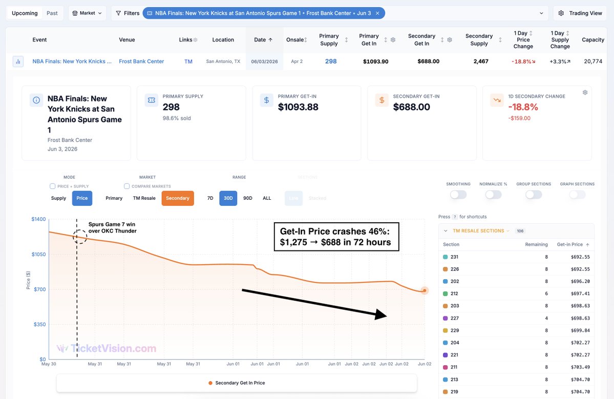The height and width of the screenshot is (399, 614).
Task: Click the 1D Secondary Change trend icon
Action: 497,100
